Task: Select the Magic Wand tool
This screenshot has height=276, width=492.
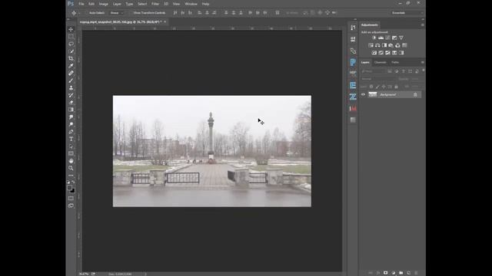Action: coord(71,51)
